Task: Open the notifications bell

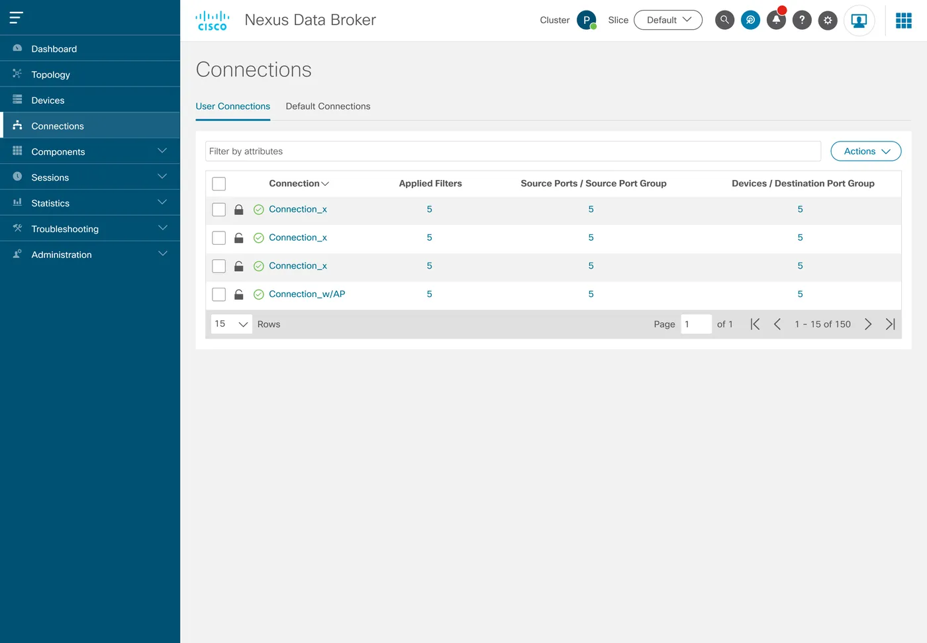Action: (x=776, y=20)
